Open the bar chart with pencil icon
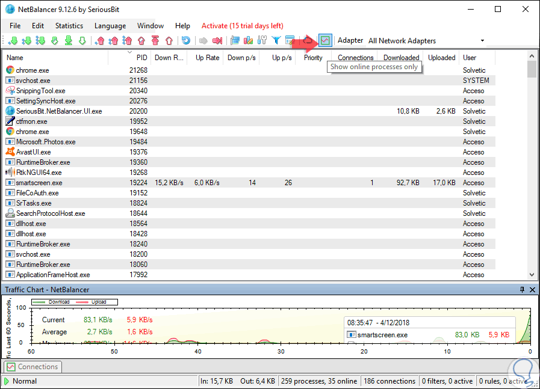 (248, 41)
